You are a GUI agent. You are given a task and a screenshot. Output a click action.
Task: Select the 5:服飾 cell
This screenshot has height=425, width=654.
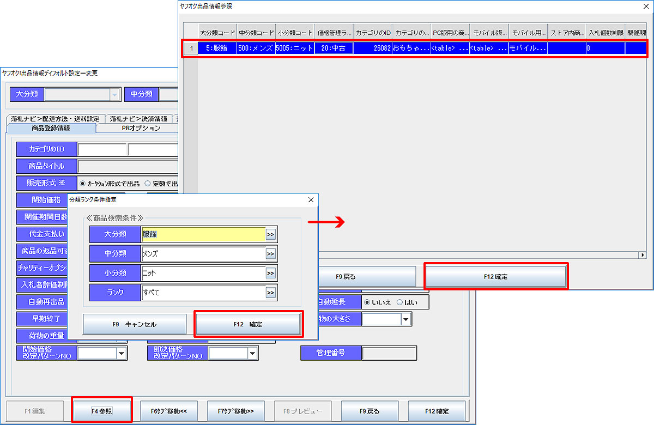tap(217, 48)
